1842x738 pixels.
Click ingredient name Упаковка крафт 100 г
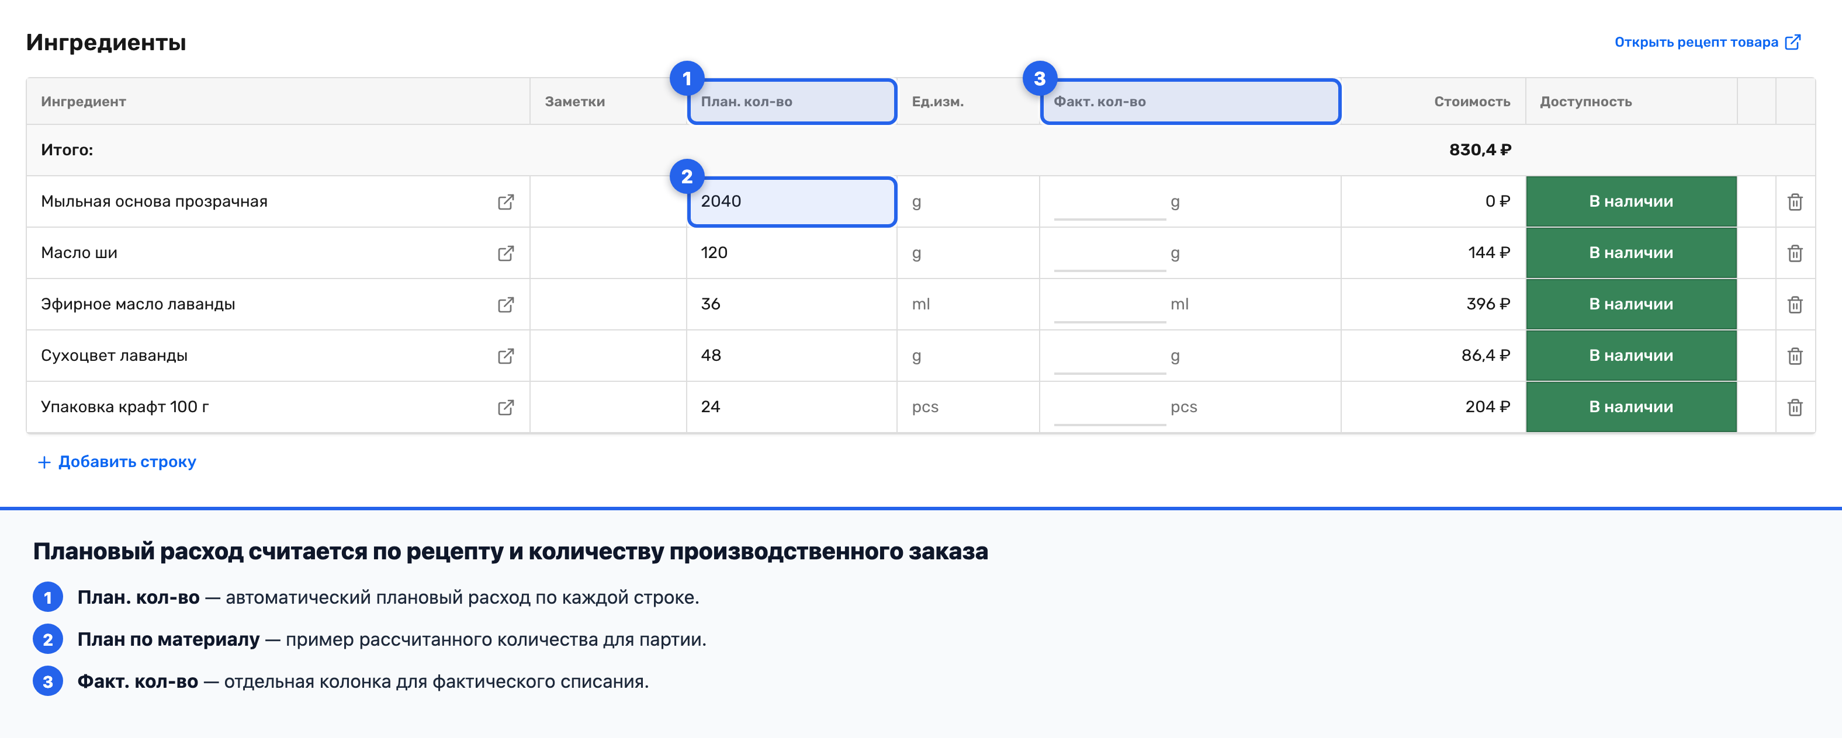pos(124,407)
